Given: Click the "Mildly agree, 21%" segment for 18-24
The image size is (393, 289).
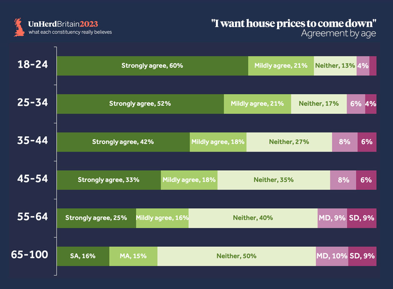Looking at the screenshot, I should coord(281,66).
